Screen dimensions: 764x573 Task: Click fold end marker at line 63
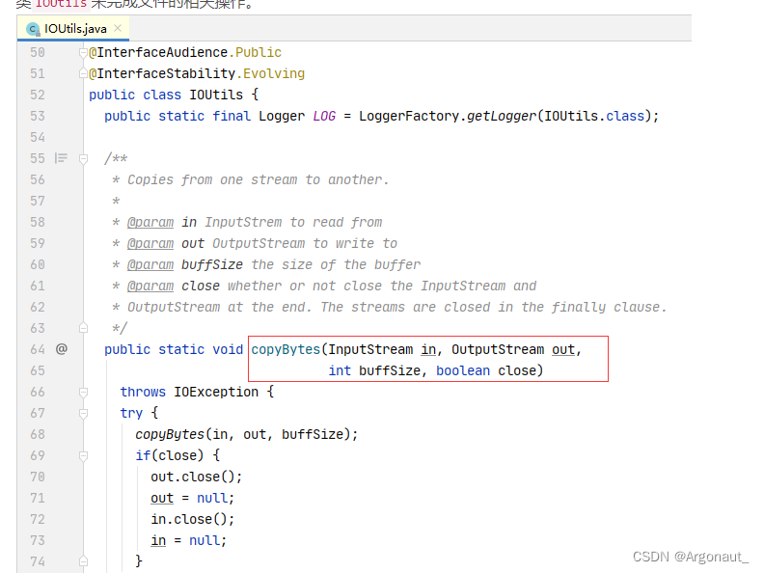84,328
